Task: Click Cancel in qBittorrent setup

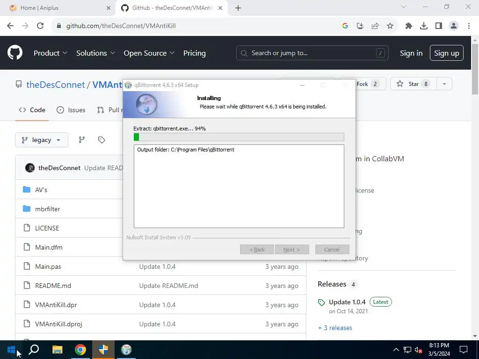Action: click(x=332, y=250)
